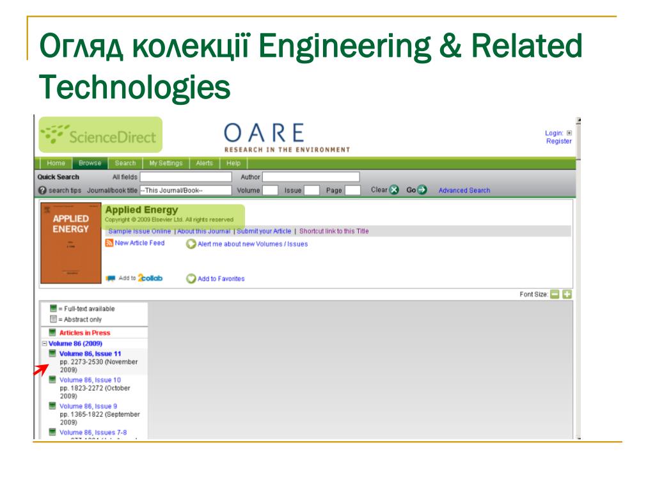Viewport: 655px width, 491px height.
Task: Click the alert arrow icon for new Volumes
Action: tap(191, 244)
